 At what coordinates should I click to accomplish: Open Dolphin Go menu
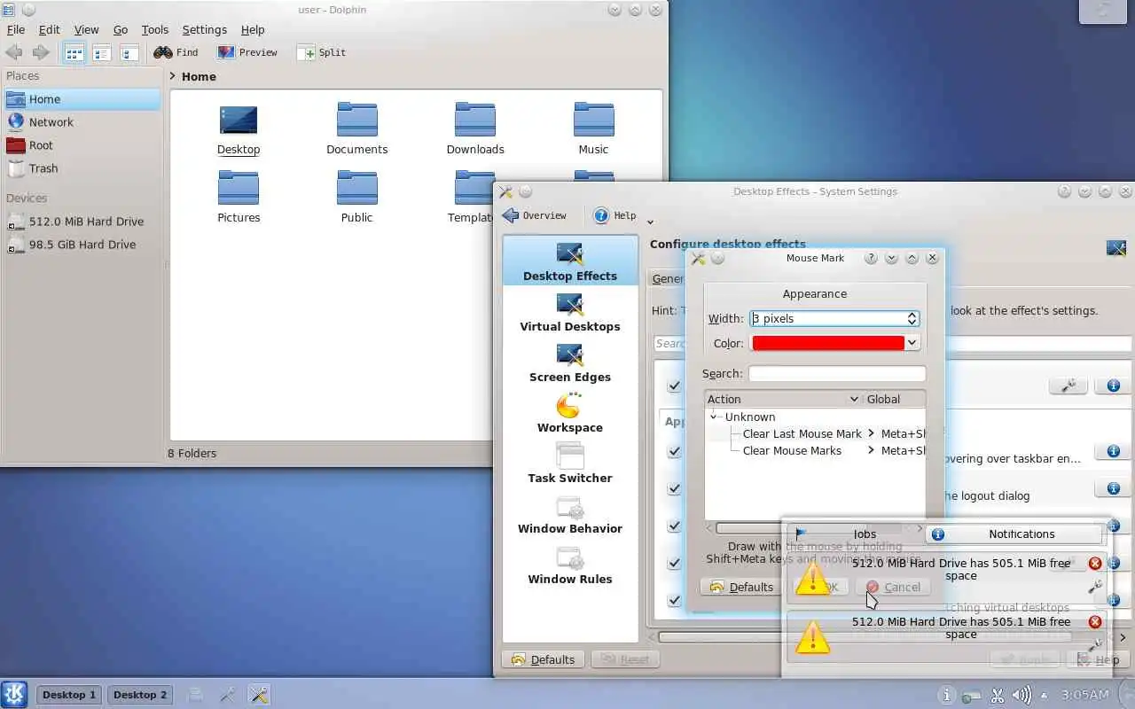point(121,30)
